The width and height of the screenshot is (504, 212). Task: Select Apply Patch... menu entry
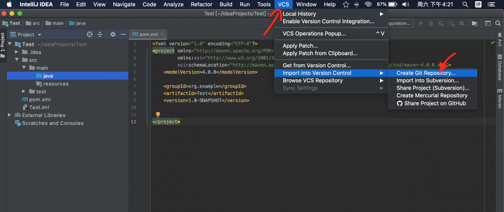[331, 46]
